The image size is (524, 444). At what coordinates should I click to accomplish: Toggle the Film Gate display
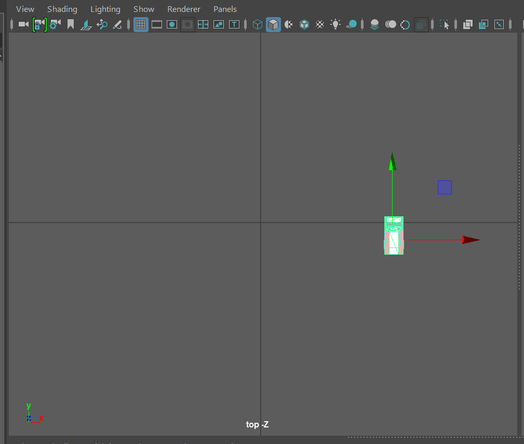156,24
